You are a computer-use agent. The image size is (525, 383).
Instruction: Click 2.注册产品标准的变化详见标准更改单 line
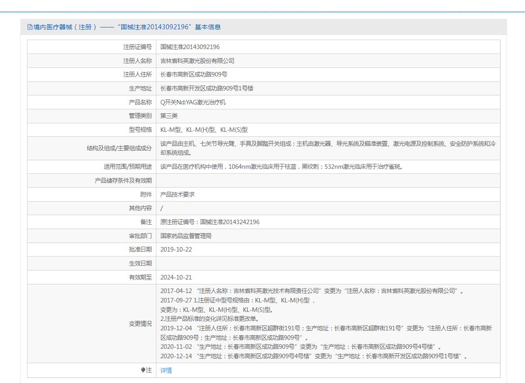209,319
